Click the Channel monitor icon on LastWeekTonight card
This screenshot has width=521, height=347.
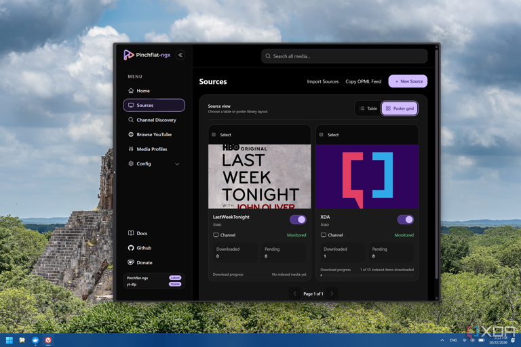pos(216,234)
